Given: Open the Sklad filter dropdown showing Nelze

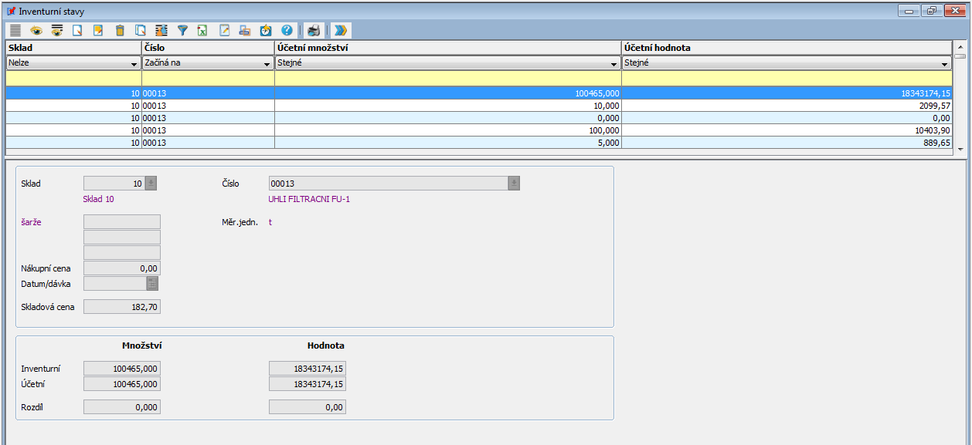Looking at the screenshot, I should 134,64.
